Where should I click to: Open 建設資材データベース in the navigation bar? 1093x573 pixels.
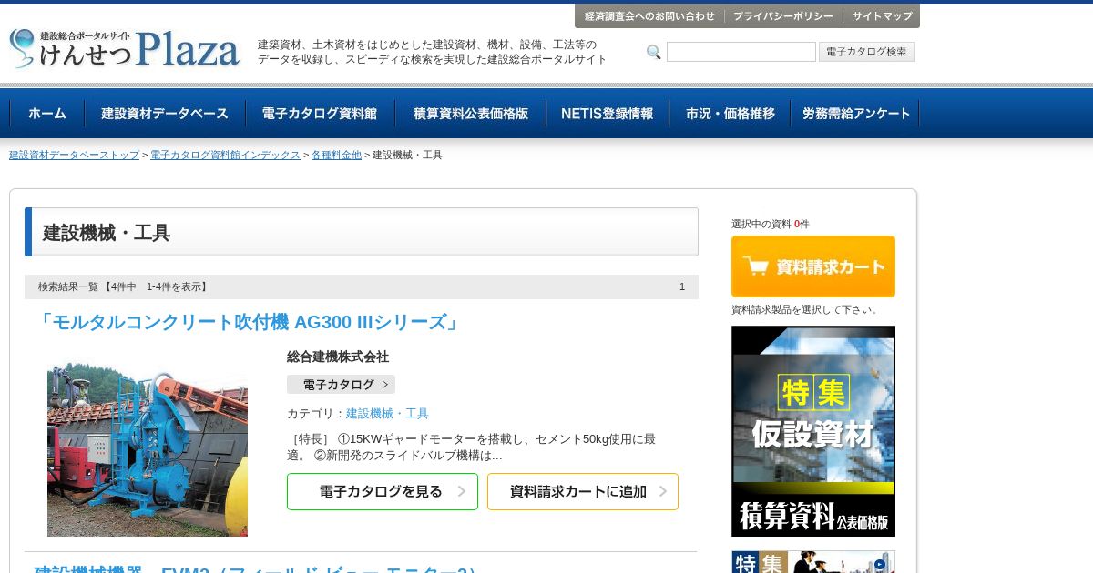[x=165, y=114]
